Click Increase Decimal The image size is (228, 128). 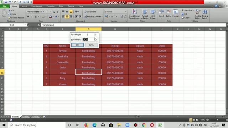coord(121,17)
